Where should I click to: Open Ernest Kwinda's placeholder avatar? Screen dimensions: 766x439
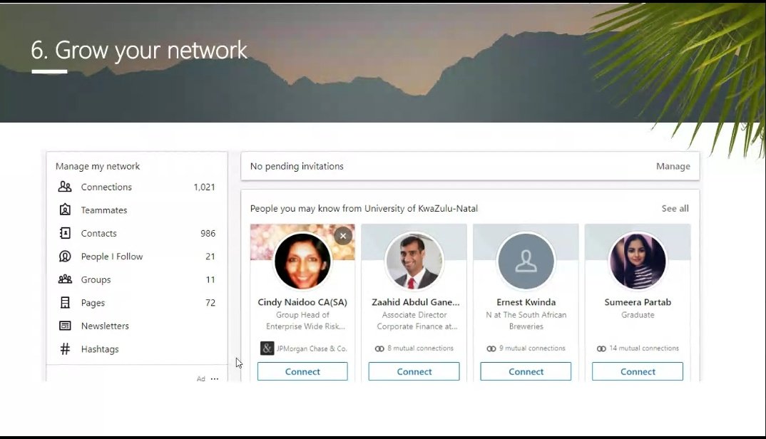pyautogui.click(x=526, y=261)
